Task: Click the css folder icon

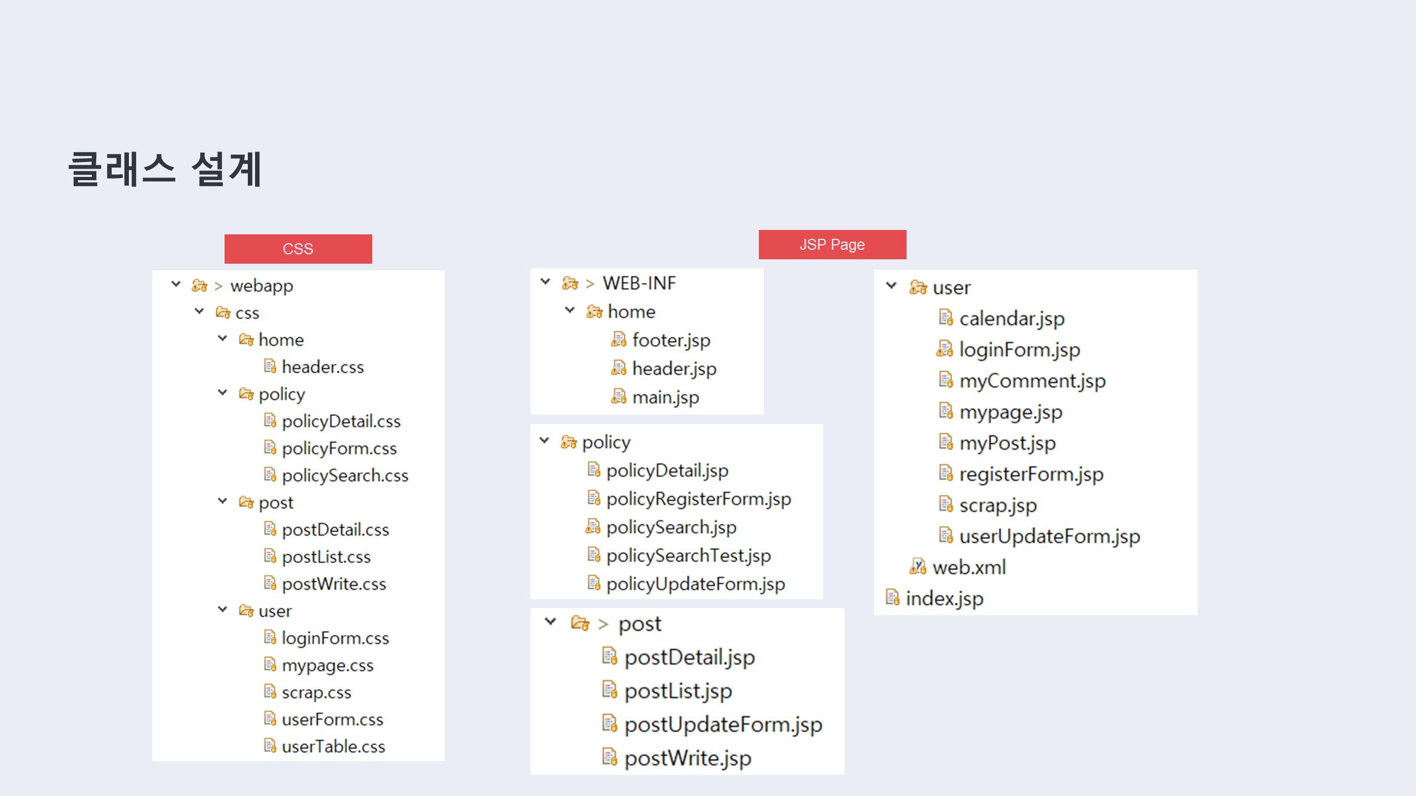Action: coord(223,313)
